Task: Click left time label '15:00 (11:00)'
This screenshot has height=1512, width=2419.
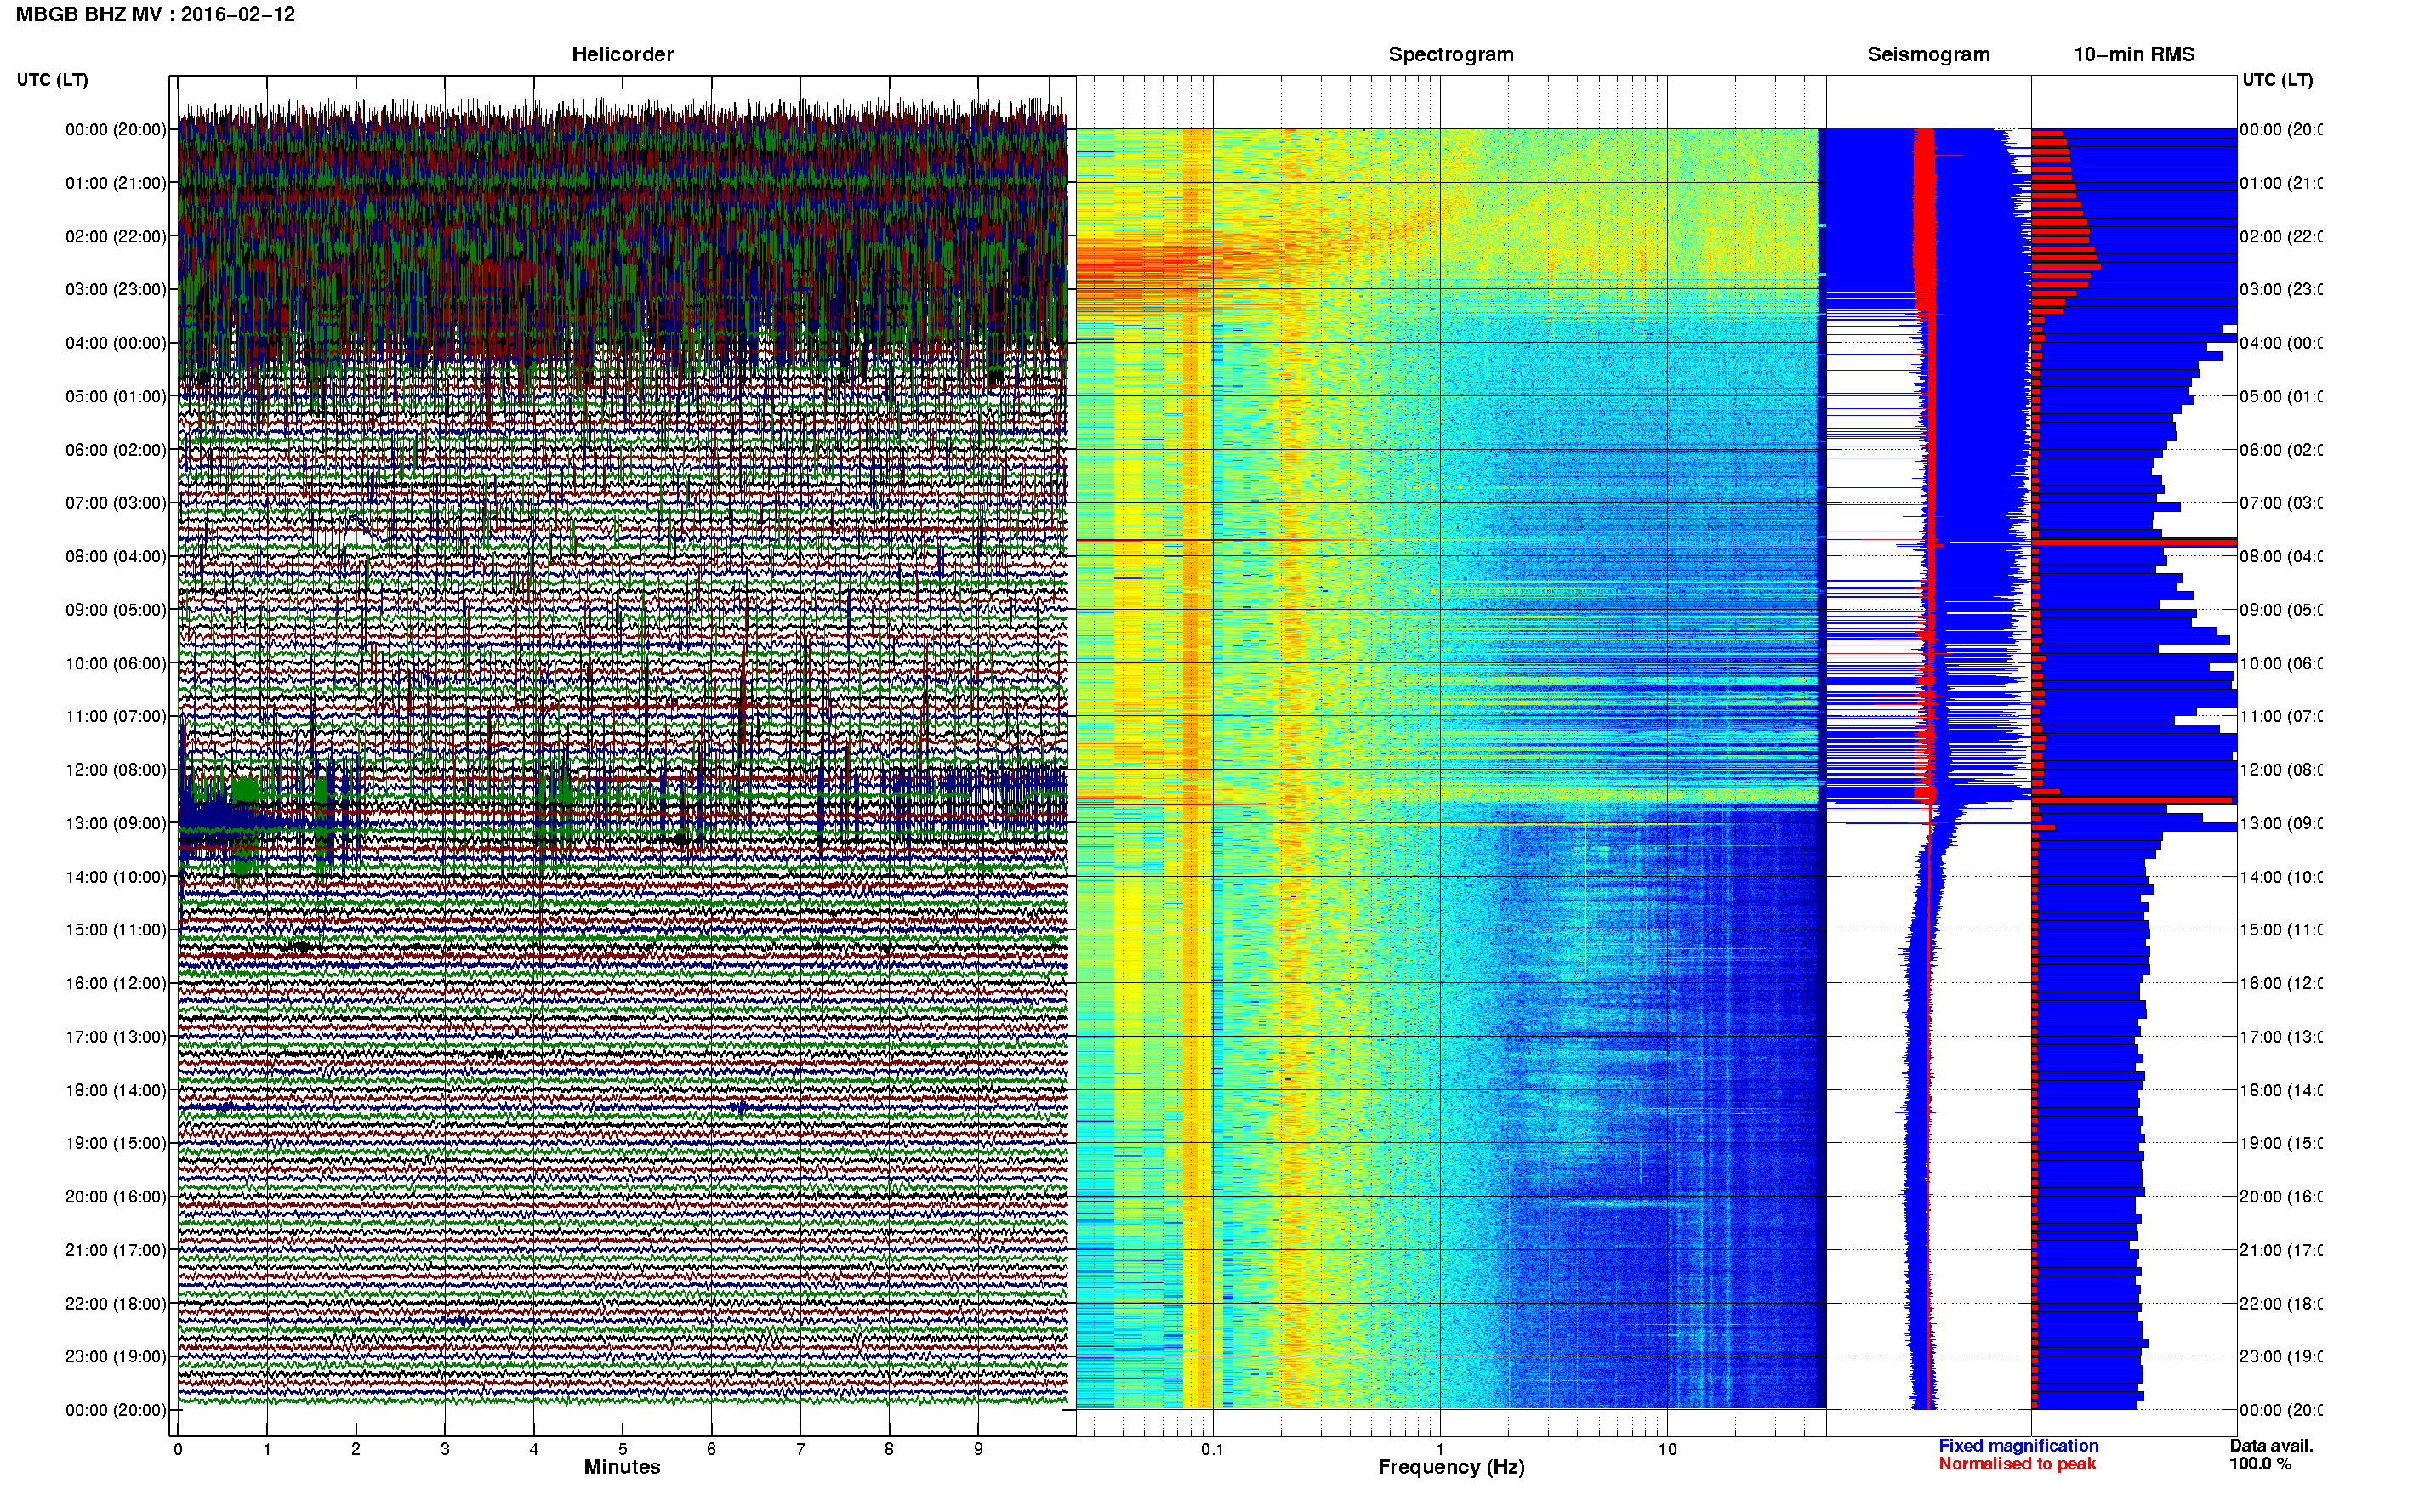Action: (x=116, y=930)
